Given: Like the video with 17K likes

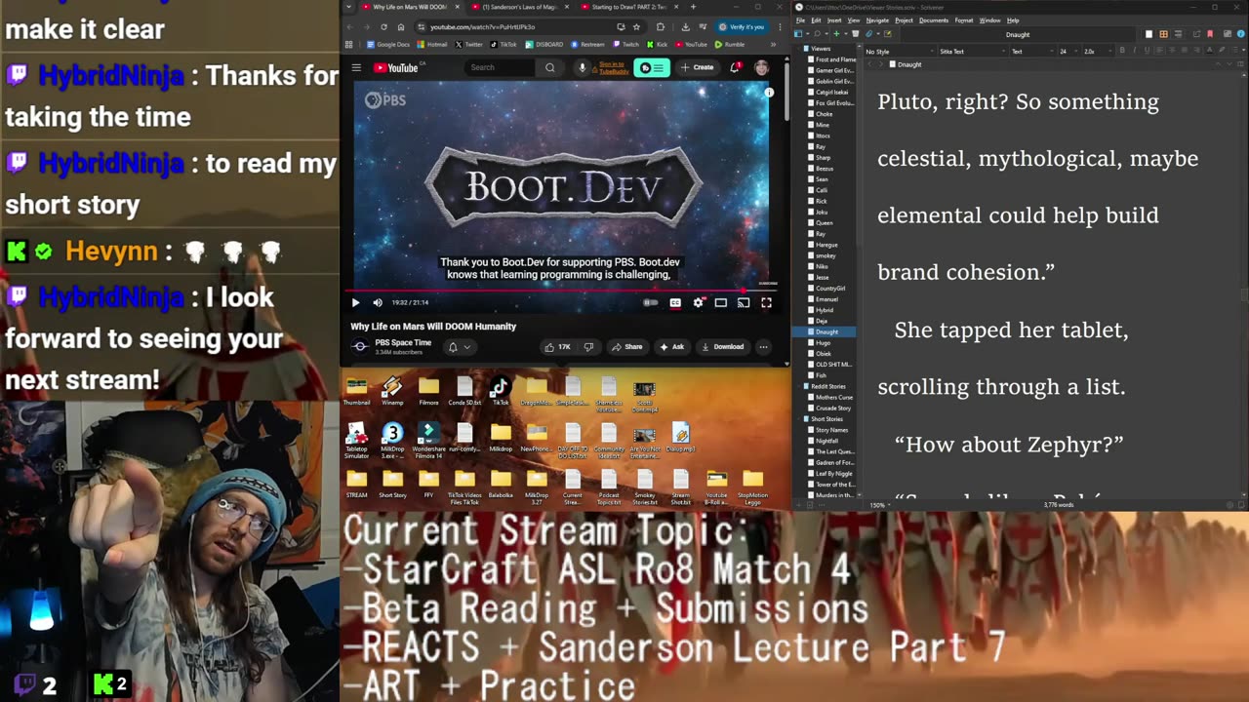Looking at the screenshot, I should tap(558, 347).
